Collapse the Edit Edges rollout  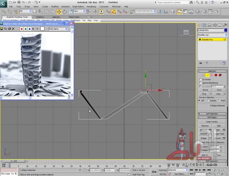212,117
